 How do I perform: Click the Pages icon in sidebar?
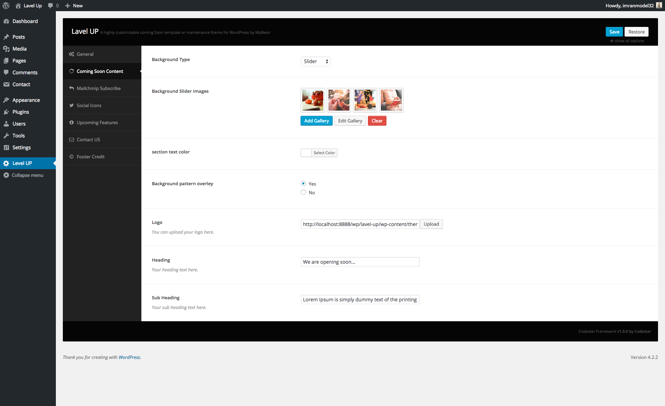6,61
